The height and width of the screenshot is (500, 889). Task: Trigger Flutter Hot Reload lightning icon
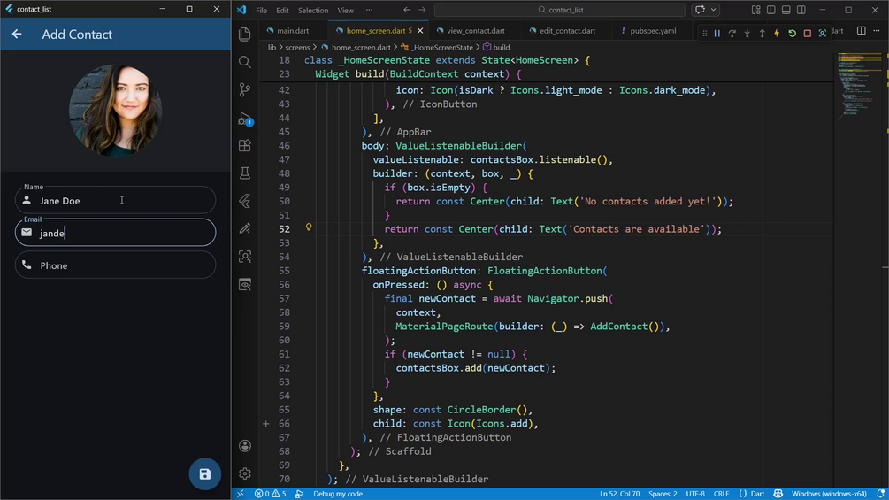coord(777,34)
